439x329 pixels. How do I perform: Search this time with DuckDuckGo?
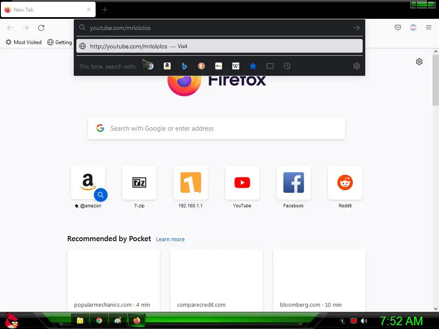pyautogui.click(x=201, y=66)
